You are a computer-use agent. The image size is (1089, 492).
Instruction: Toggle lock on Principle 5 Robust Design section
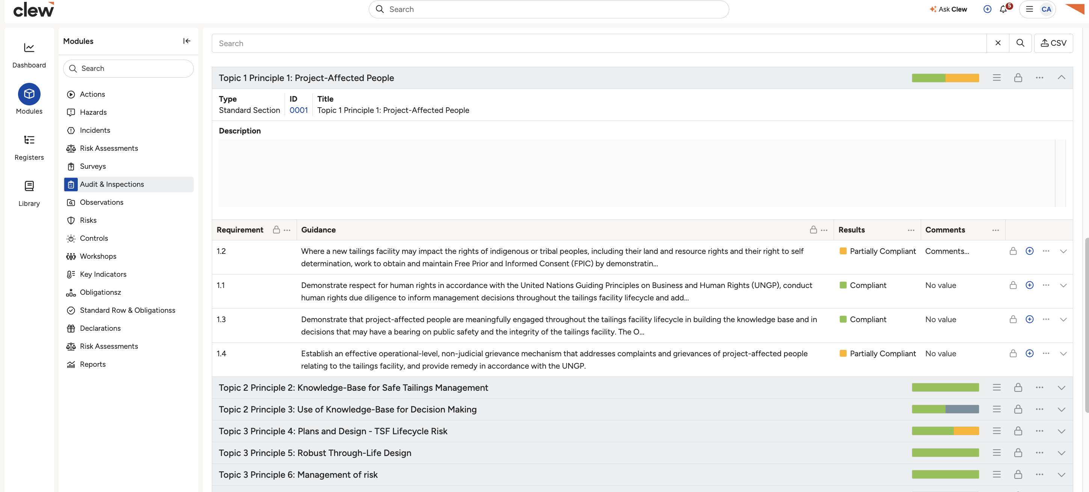1018,453
